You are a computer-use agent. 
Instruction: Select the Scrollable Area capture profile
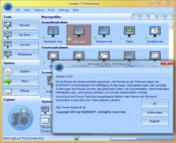(155, 35)
